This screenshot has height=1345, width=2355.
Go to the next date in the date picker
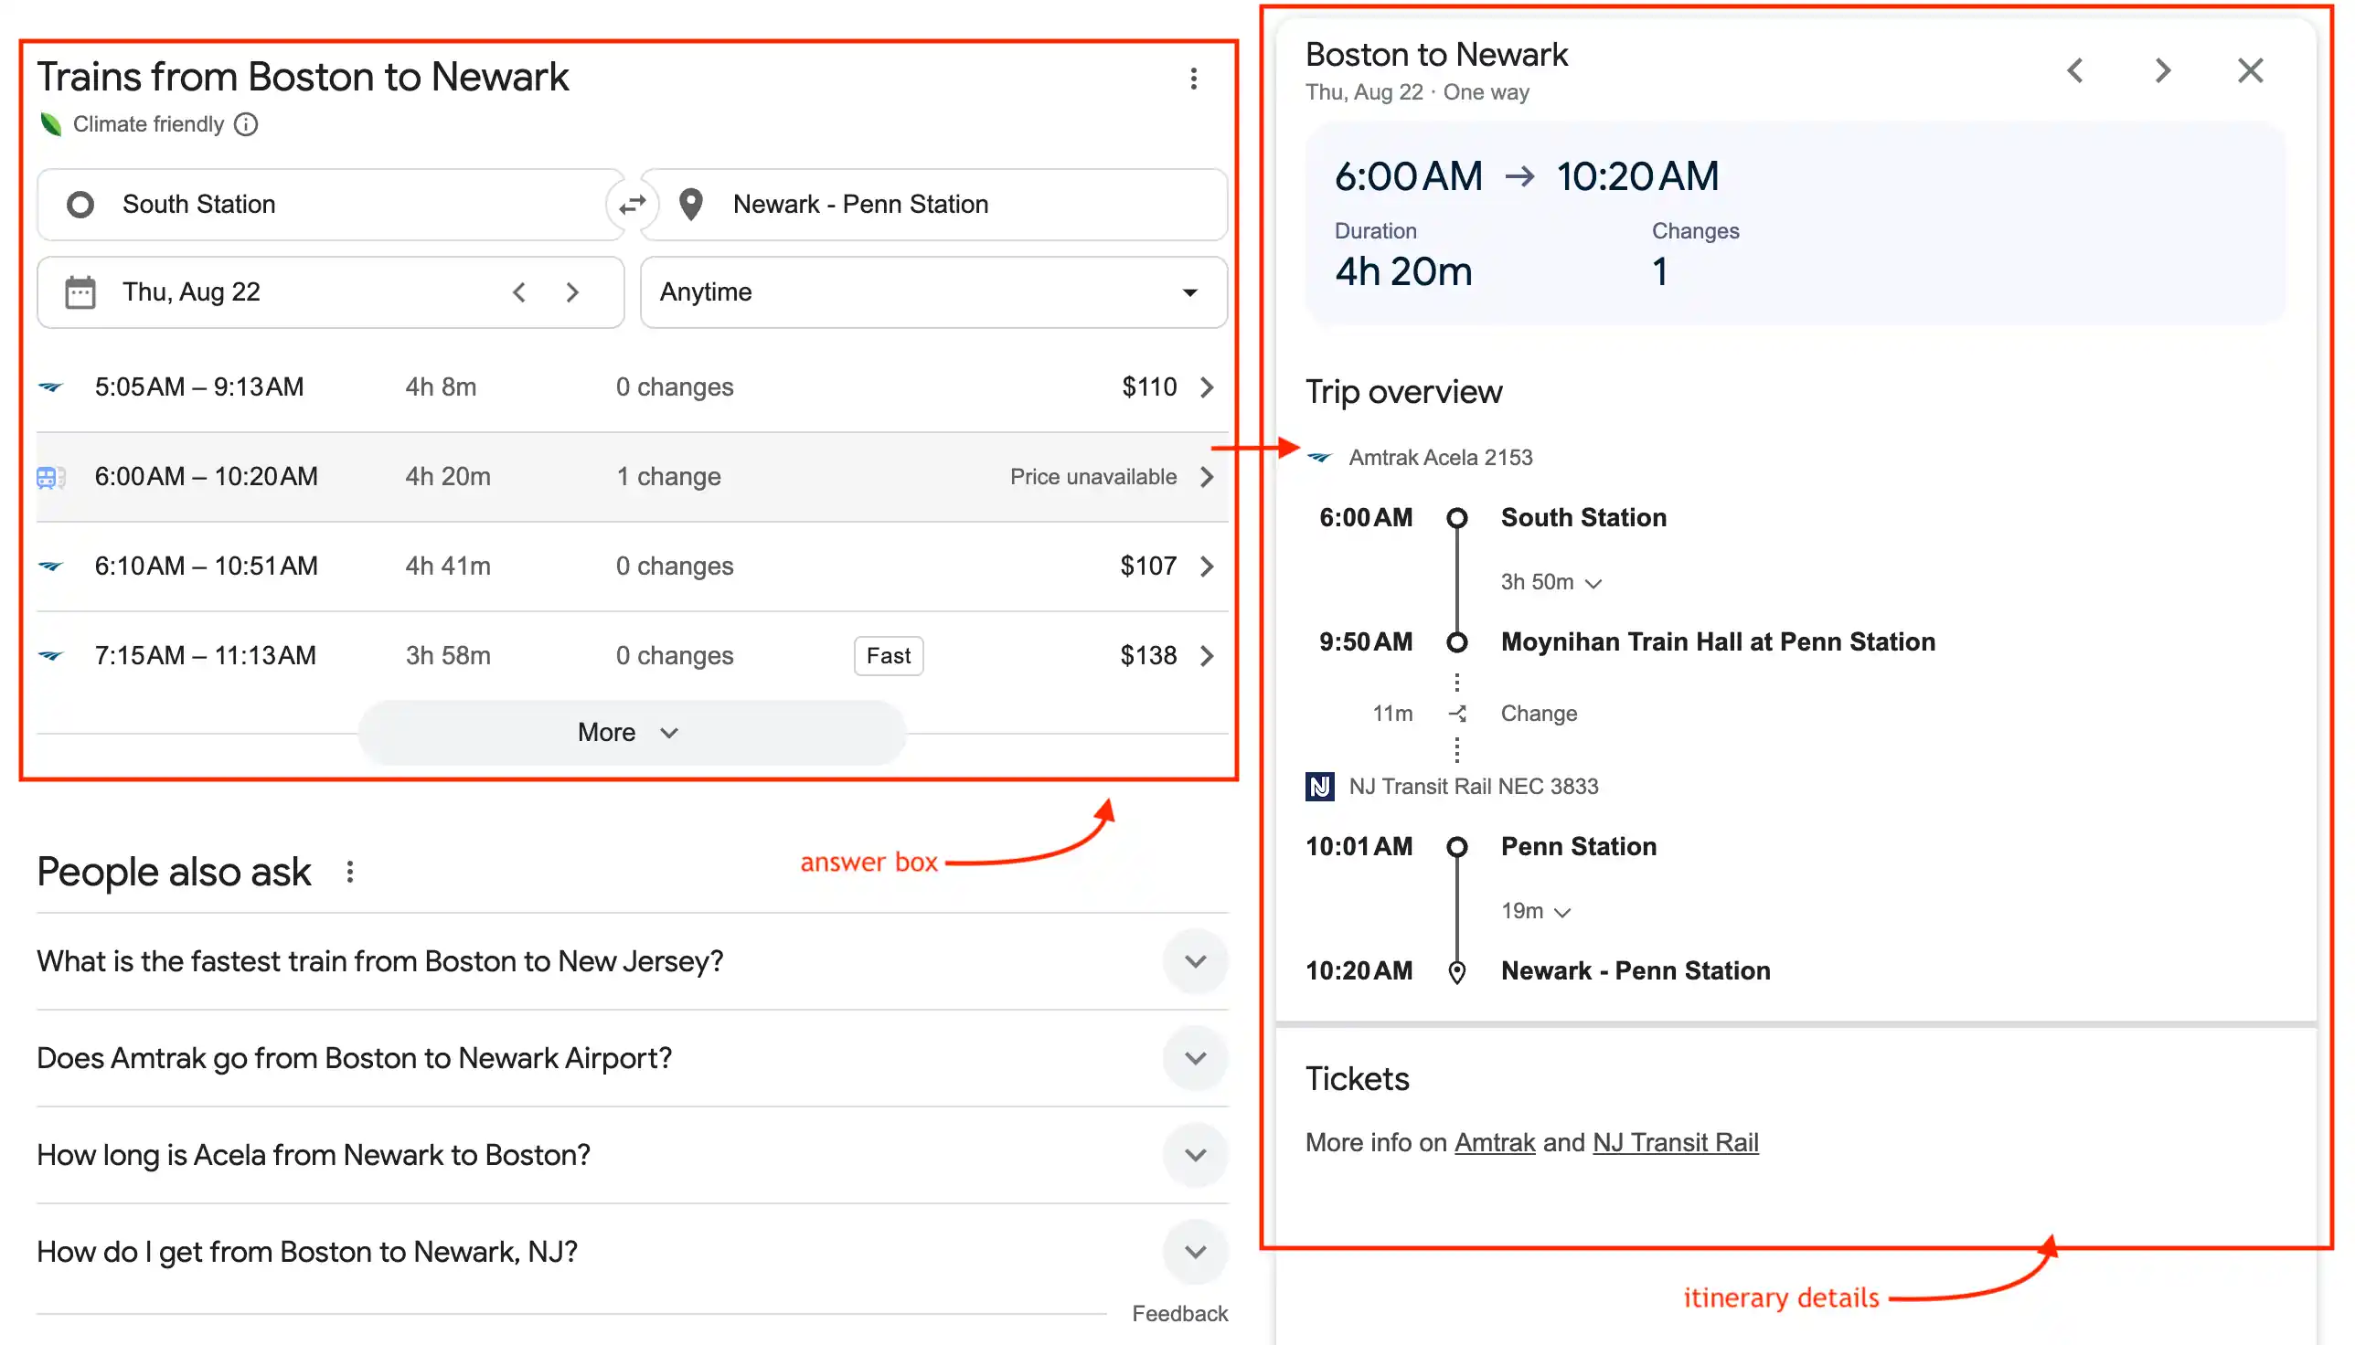(573, 291)
